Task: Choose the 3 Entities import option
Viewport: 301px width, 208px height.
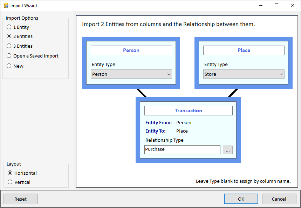Action: [9, 46]
